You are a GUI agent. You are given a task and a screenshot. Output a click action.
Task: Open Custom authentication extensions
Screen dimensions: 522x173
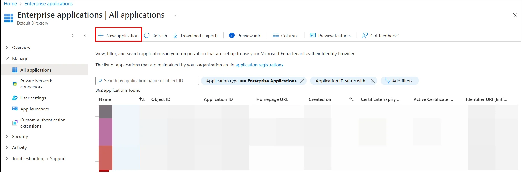pos(43,123)
